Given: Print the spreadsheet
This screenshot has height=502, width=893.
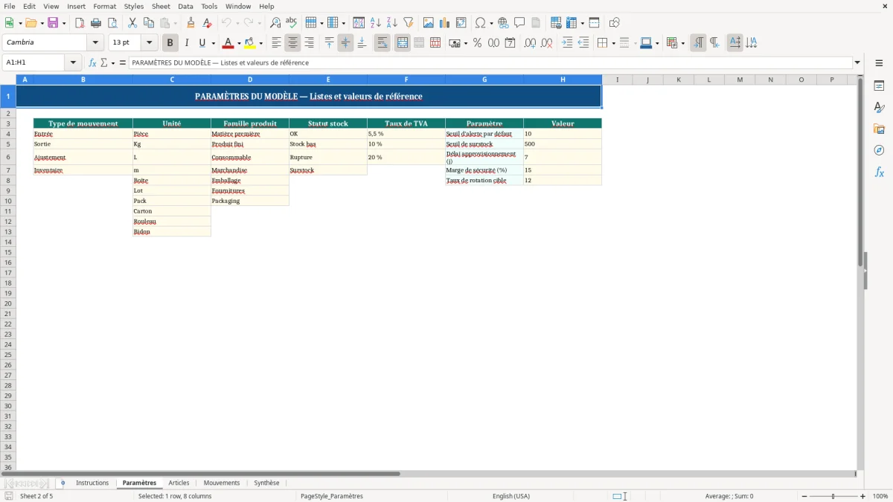Looking at the screenshot, I should 96,23.
